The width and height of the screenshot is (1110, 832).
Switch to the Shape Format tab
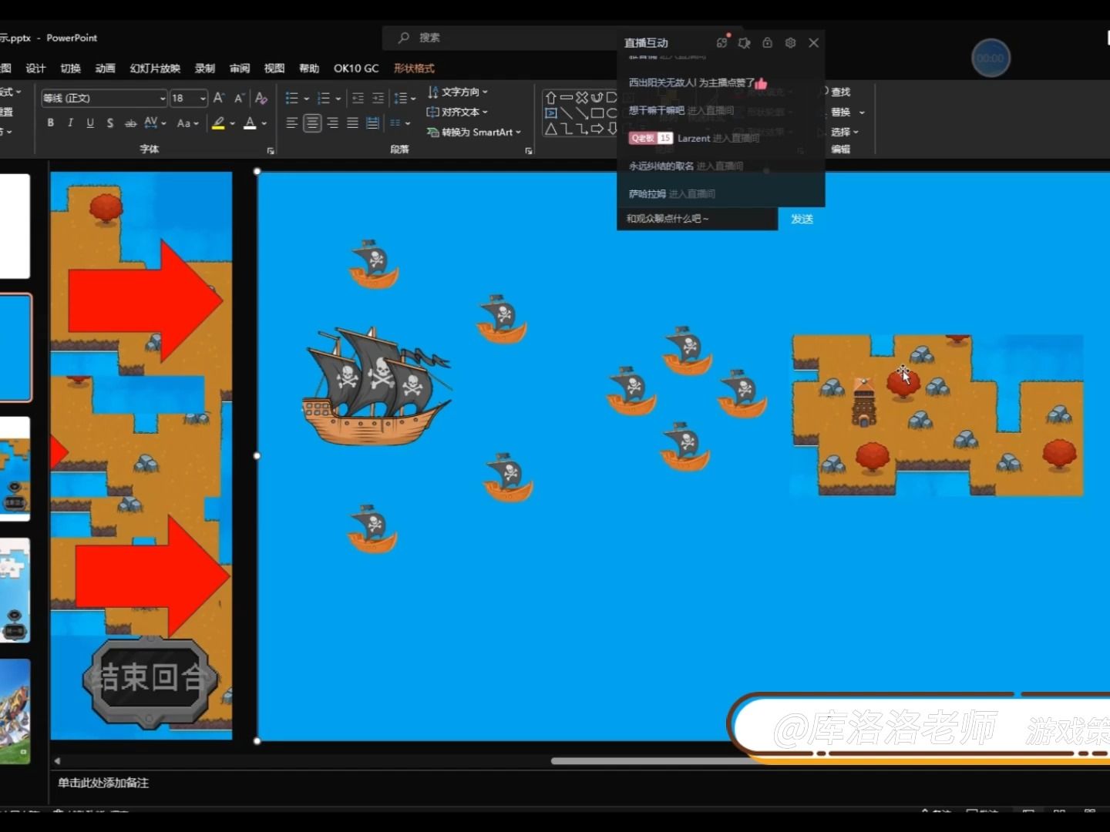tap(414, 69)
